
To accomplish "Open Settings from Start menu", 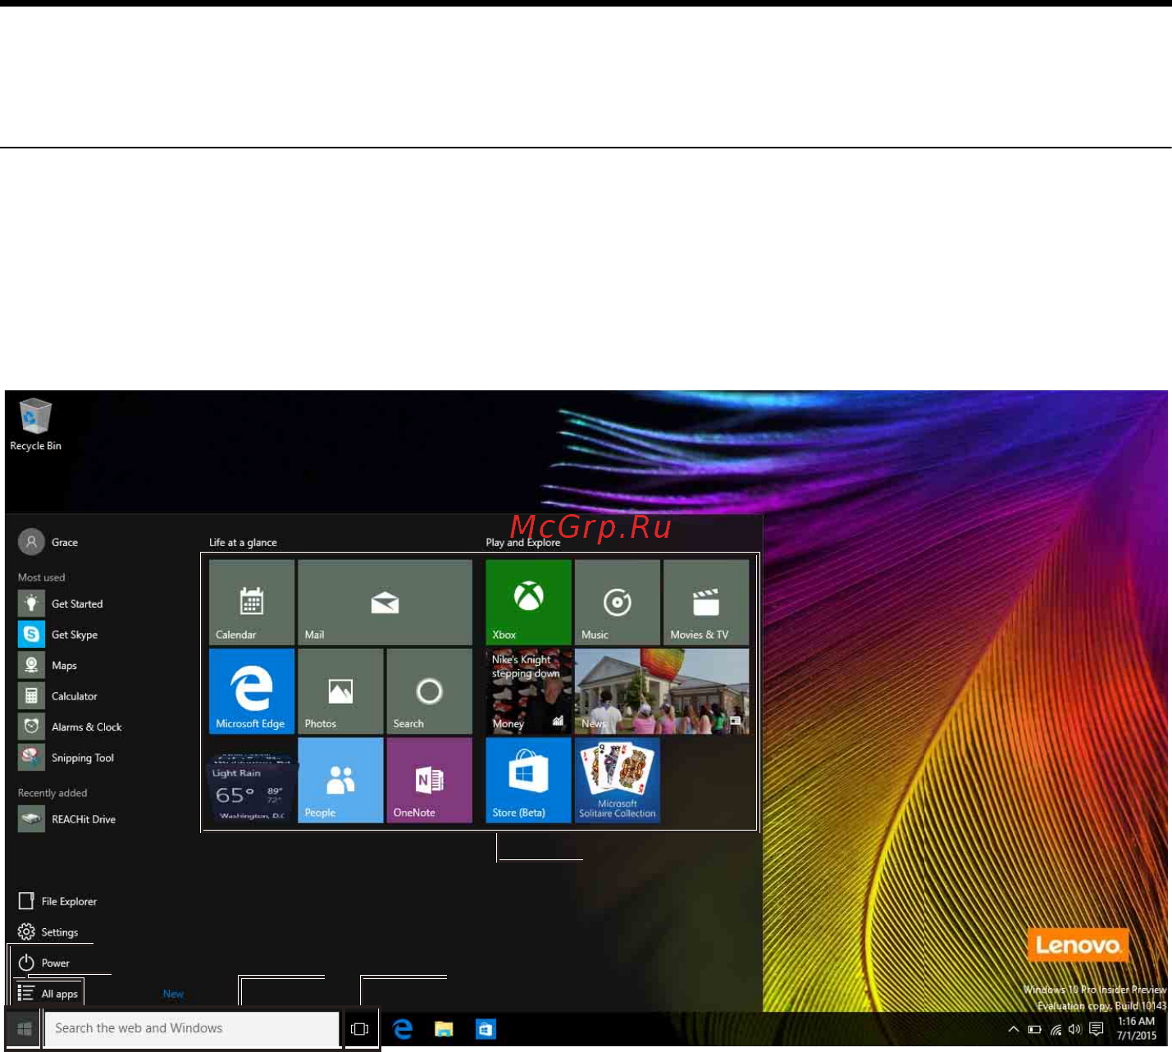I will (x=48, y=932).
